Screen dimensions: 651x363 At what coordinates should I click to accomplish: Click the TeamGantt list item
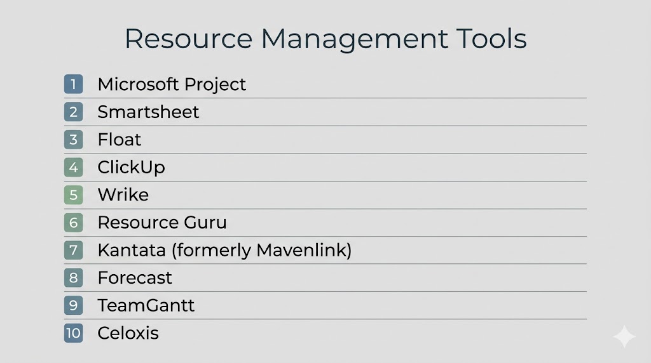[146, 305]
